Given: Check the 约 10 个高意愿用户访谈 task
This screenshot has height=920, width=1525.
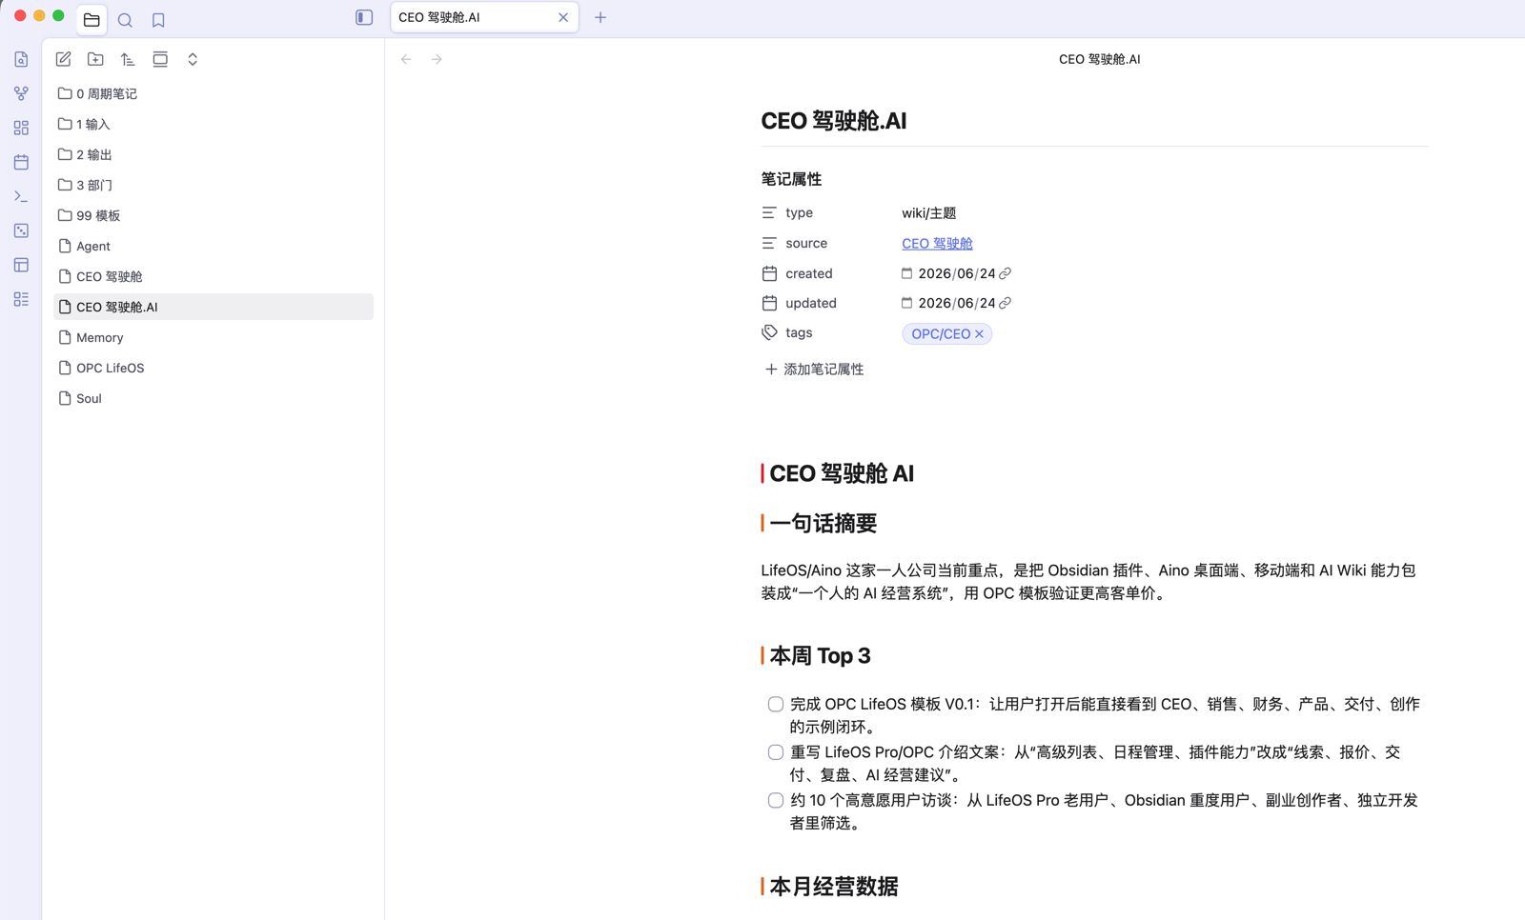Looking at the screenshot, I should click(776, 801).
